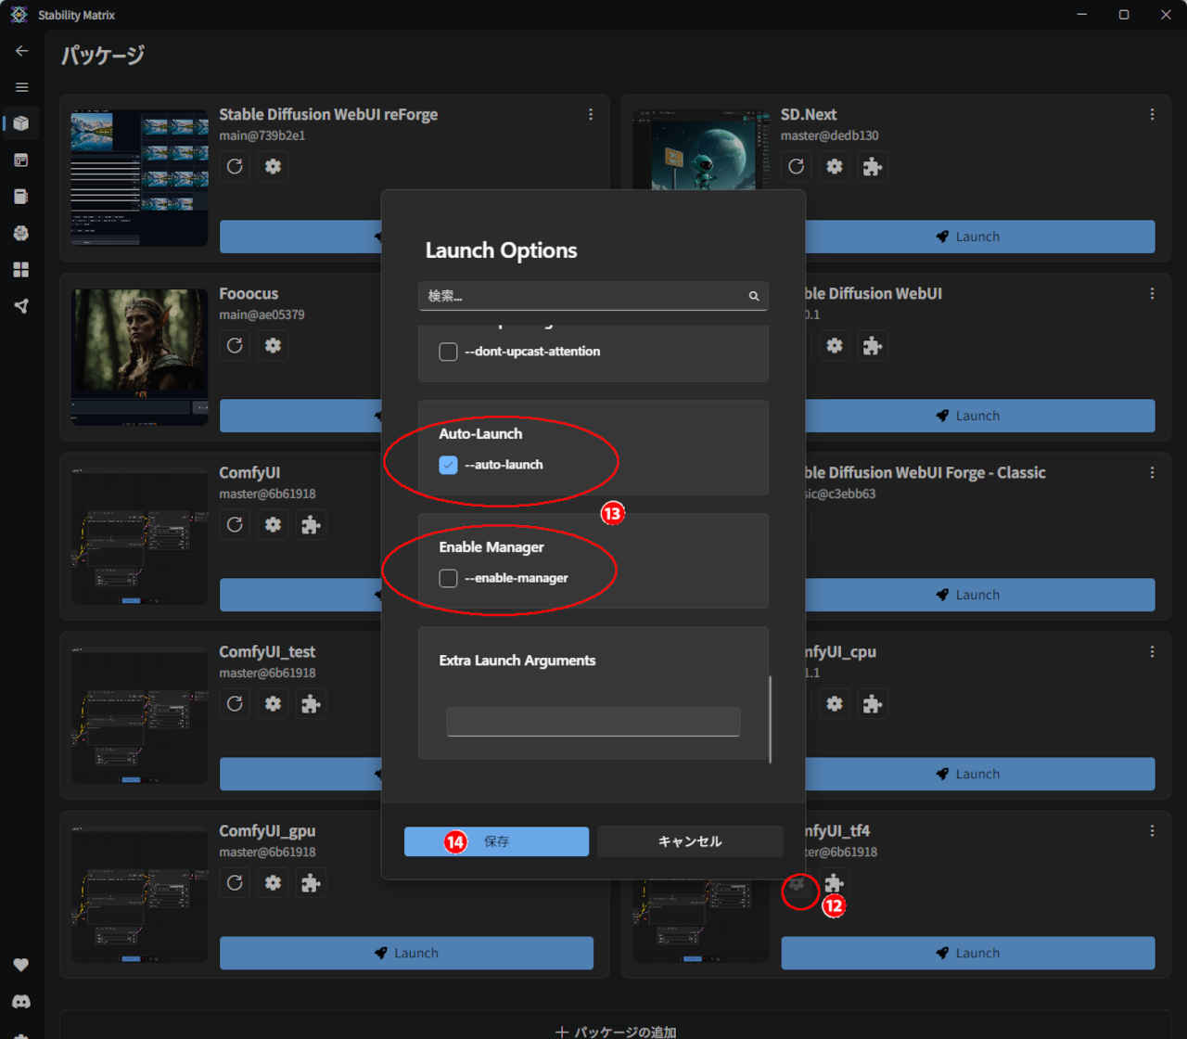This screenshot has width=1187, height=1039.
Task: Open the gear icon on Fooocus
Action: [x=273, y=345]
